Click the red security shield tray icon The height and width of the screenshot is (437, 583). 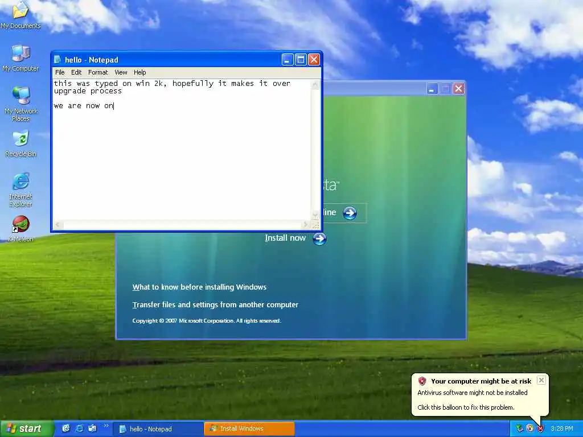pos(541,428)
